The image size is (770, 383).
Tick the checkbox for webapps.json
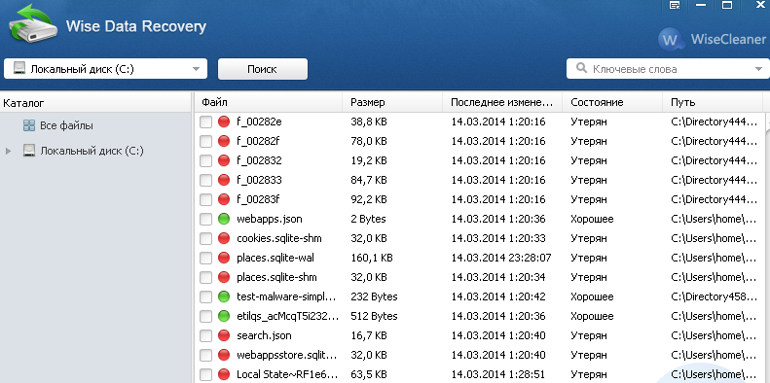205,219
